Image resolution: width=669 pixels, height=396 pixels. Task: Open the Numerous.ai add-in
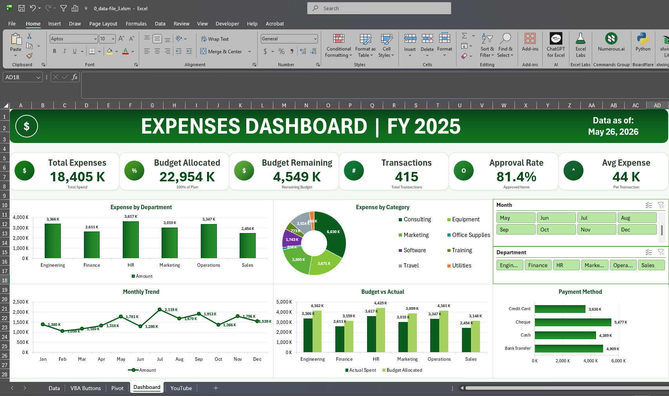point(611,42)
